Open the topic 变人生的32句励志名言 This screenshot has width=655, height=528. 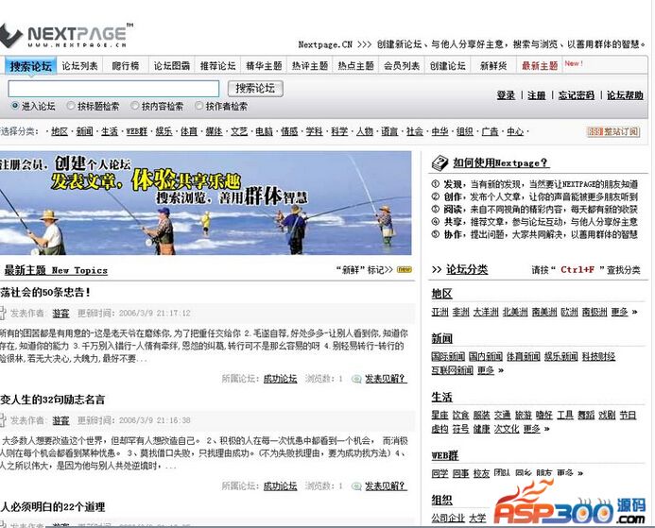coord(52,400)
